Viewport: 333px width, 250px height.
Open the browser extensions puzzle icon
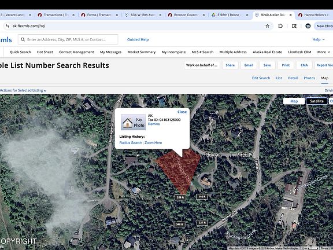280,26
